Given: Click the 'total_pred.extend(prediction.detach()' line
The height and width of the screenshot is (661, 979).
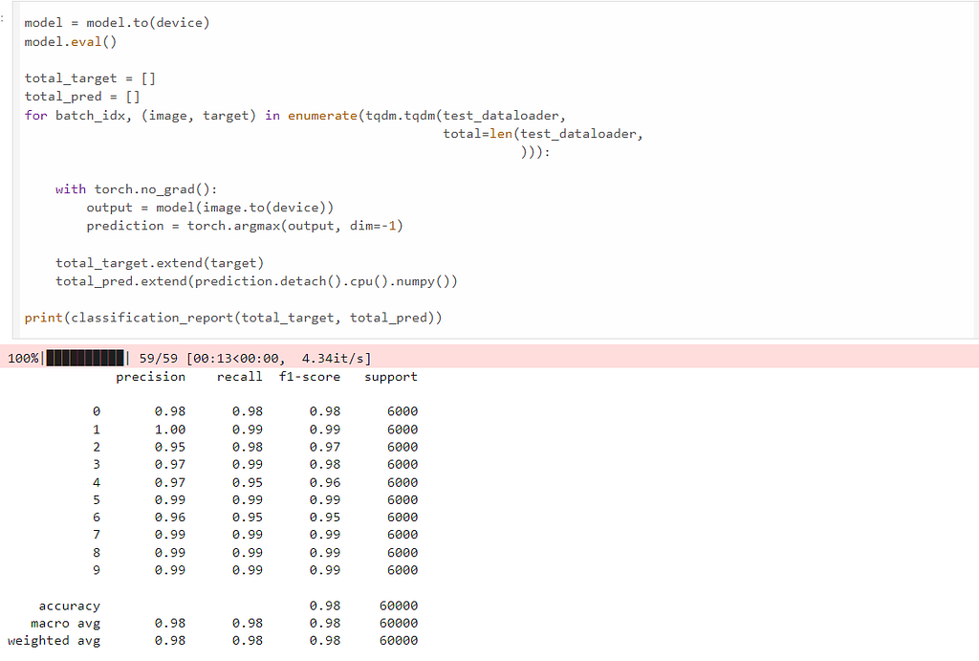Looking at the screenshot, I should pos(256,281).
